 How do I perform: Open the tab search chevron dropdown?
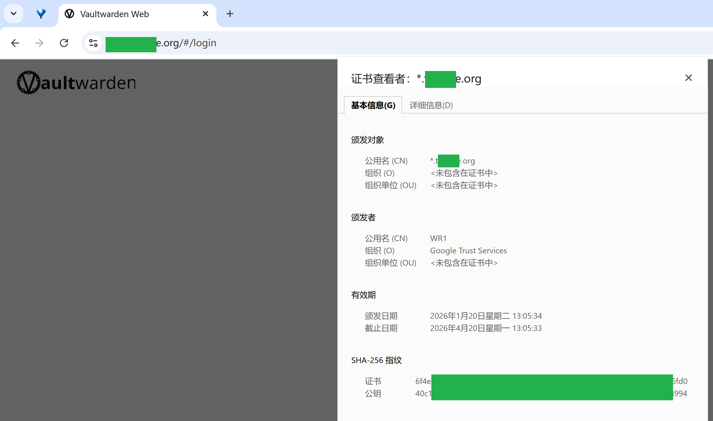pos(14,14)
